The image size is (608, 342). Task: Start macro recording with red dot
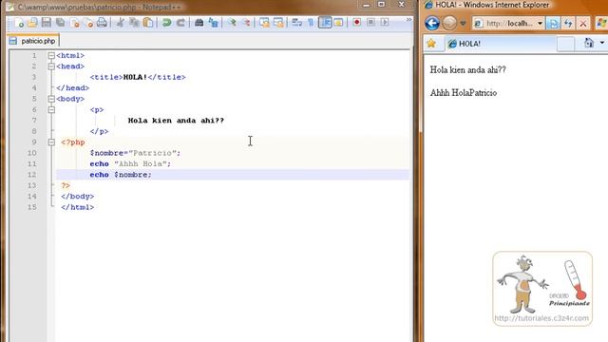[357, 23]
